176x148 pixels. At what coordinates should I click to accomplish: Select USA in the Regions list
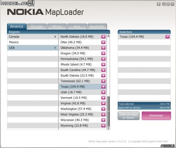pyautogui.click(x=33, y=48)
